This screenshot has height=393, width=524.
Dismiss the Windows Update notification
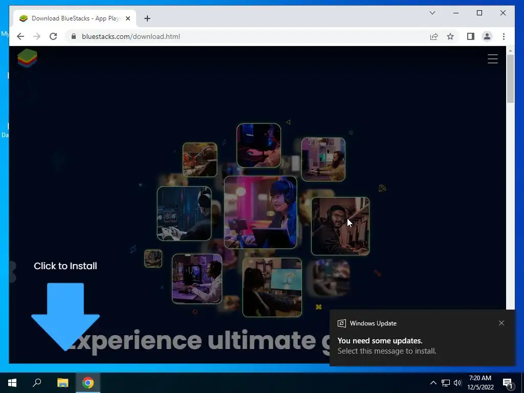(501, 323)
